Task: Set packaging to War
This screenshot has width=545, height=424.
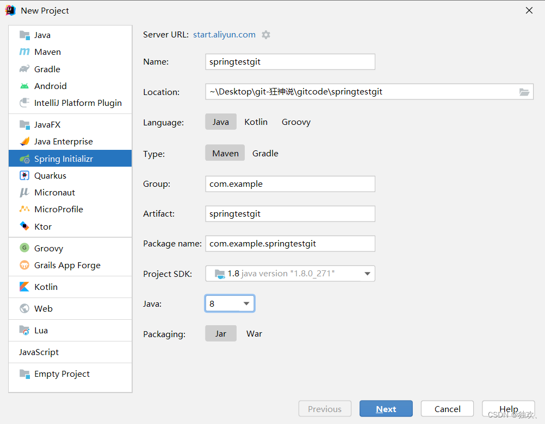Action: [x=254, y=333]
